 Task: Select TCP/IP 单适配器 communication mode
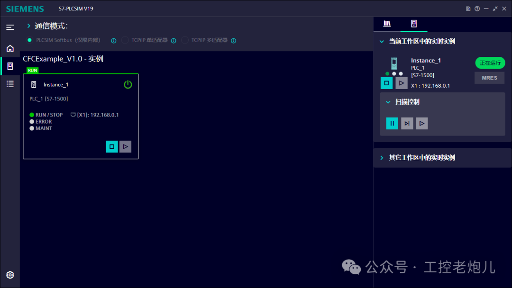pos(125,40)
